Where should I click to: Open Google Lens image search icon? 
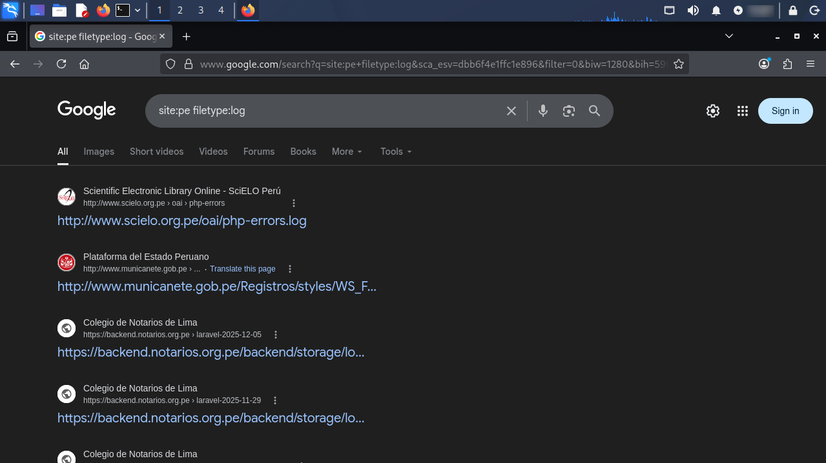click(x=568, y=111)
